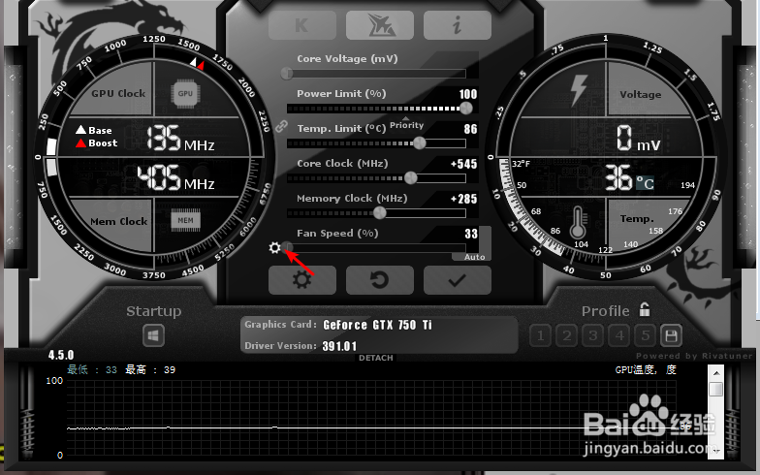Image resolution: width=760 pixels, height=475 pixels.
Task: Toggle the temperature and power link icon
Action: (281, 126)
